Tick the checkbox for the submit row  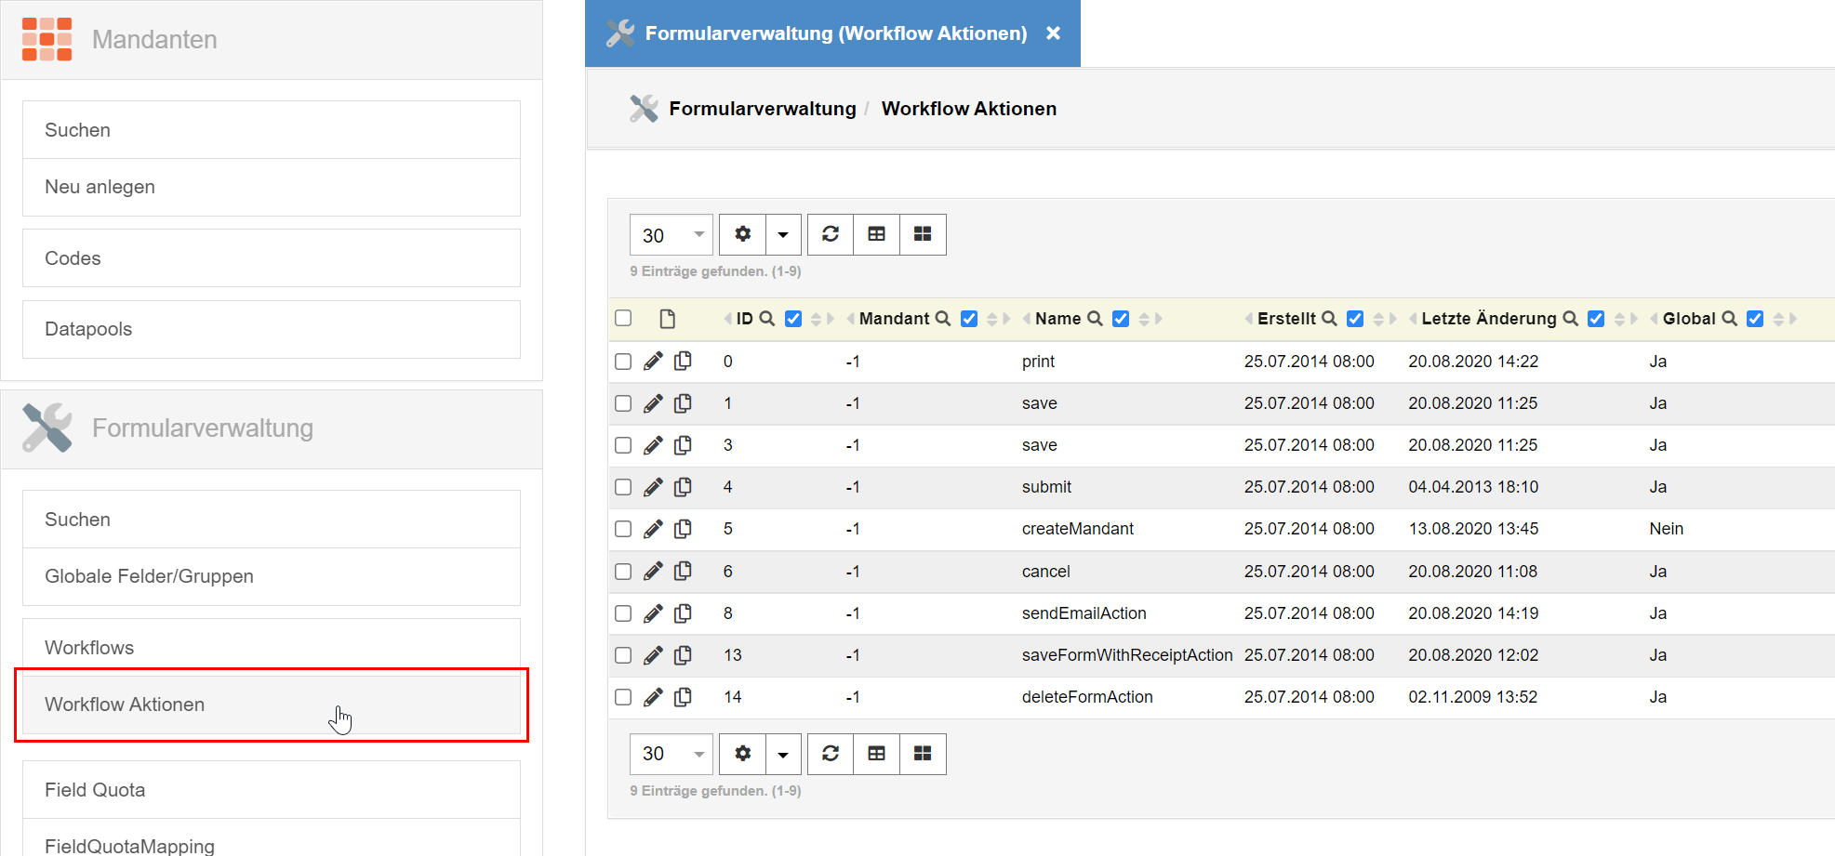click(623, 487)
